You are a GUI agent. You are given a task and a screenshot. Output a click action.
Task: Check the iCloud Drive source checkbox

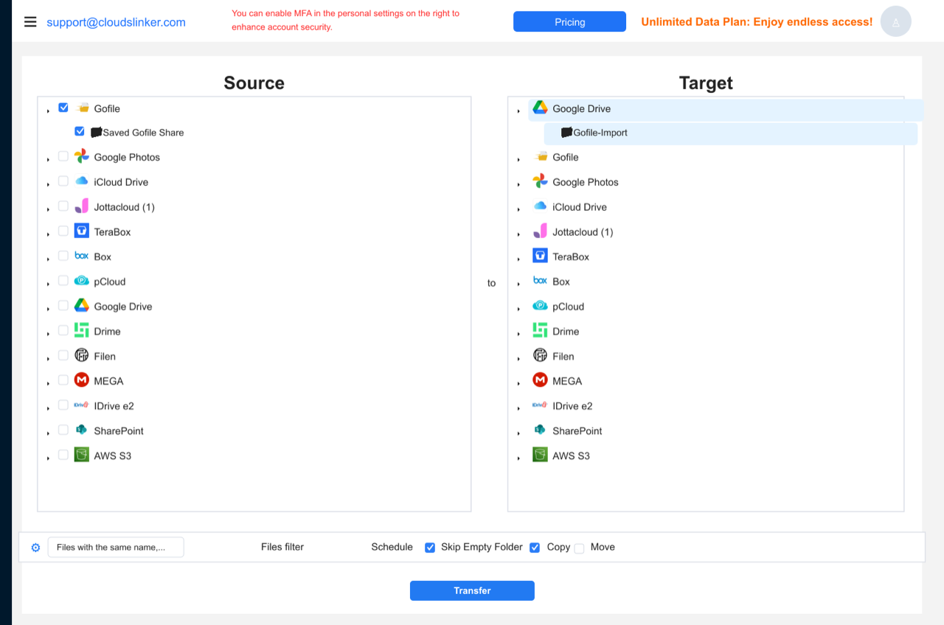click(x=63, y=181)
